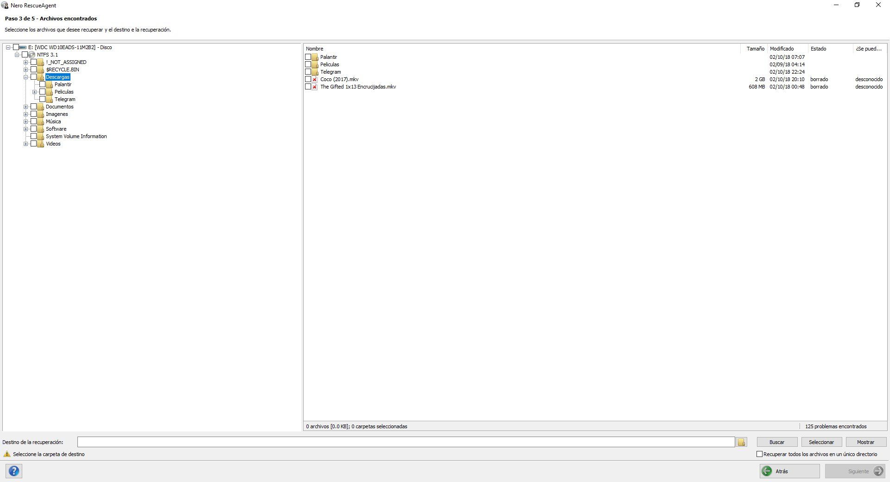Check the Documentos tree checkbox

[x=33, y=107]
